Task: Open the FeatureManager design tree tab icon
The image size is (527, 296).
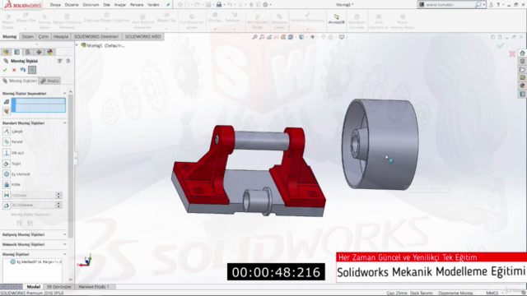Action: [x=6, y=52]
